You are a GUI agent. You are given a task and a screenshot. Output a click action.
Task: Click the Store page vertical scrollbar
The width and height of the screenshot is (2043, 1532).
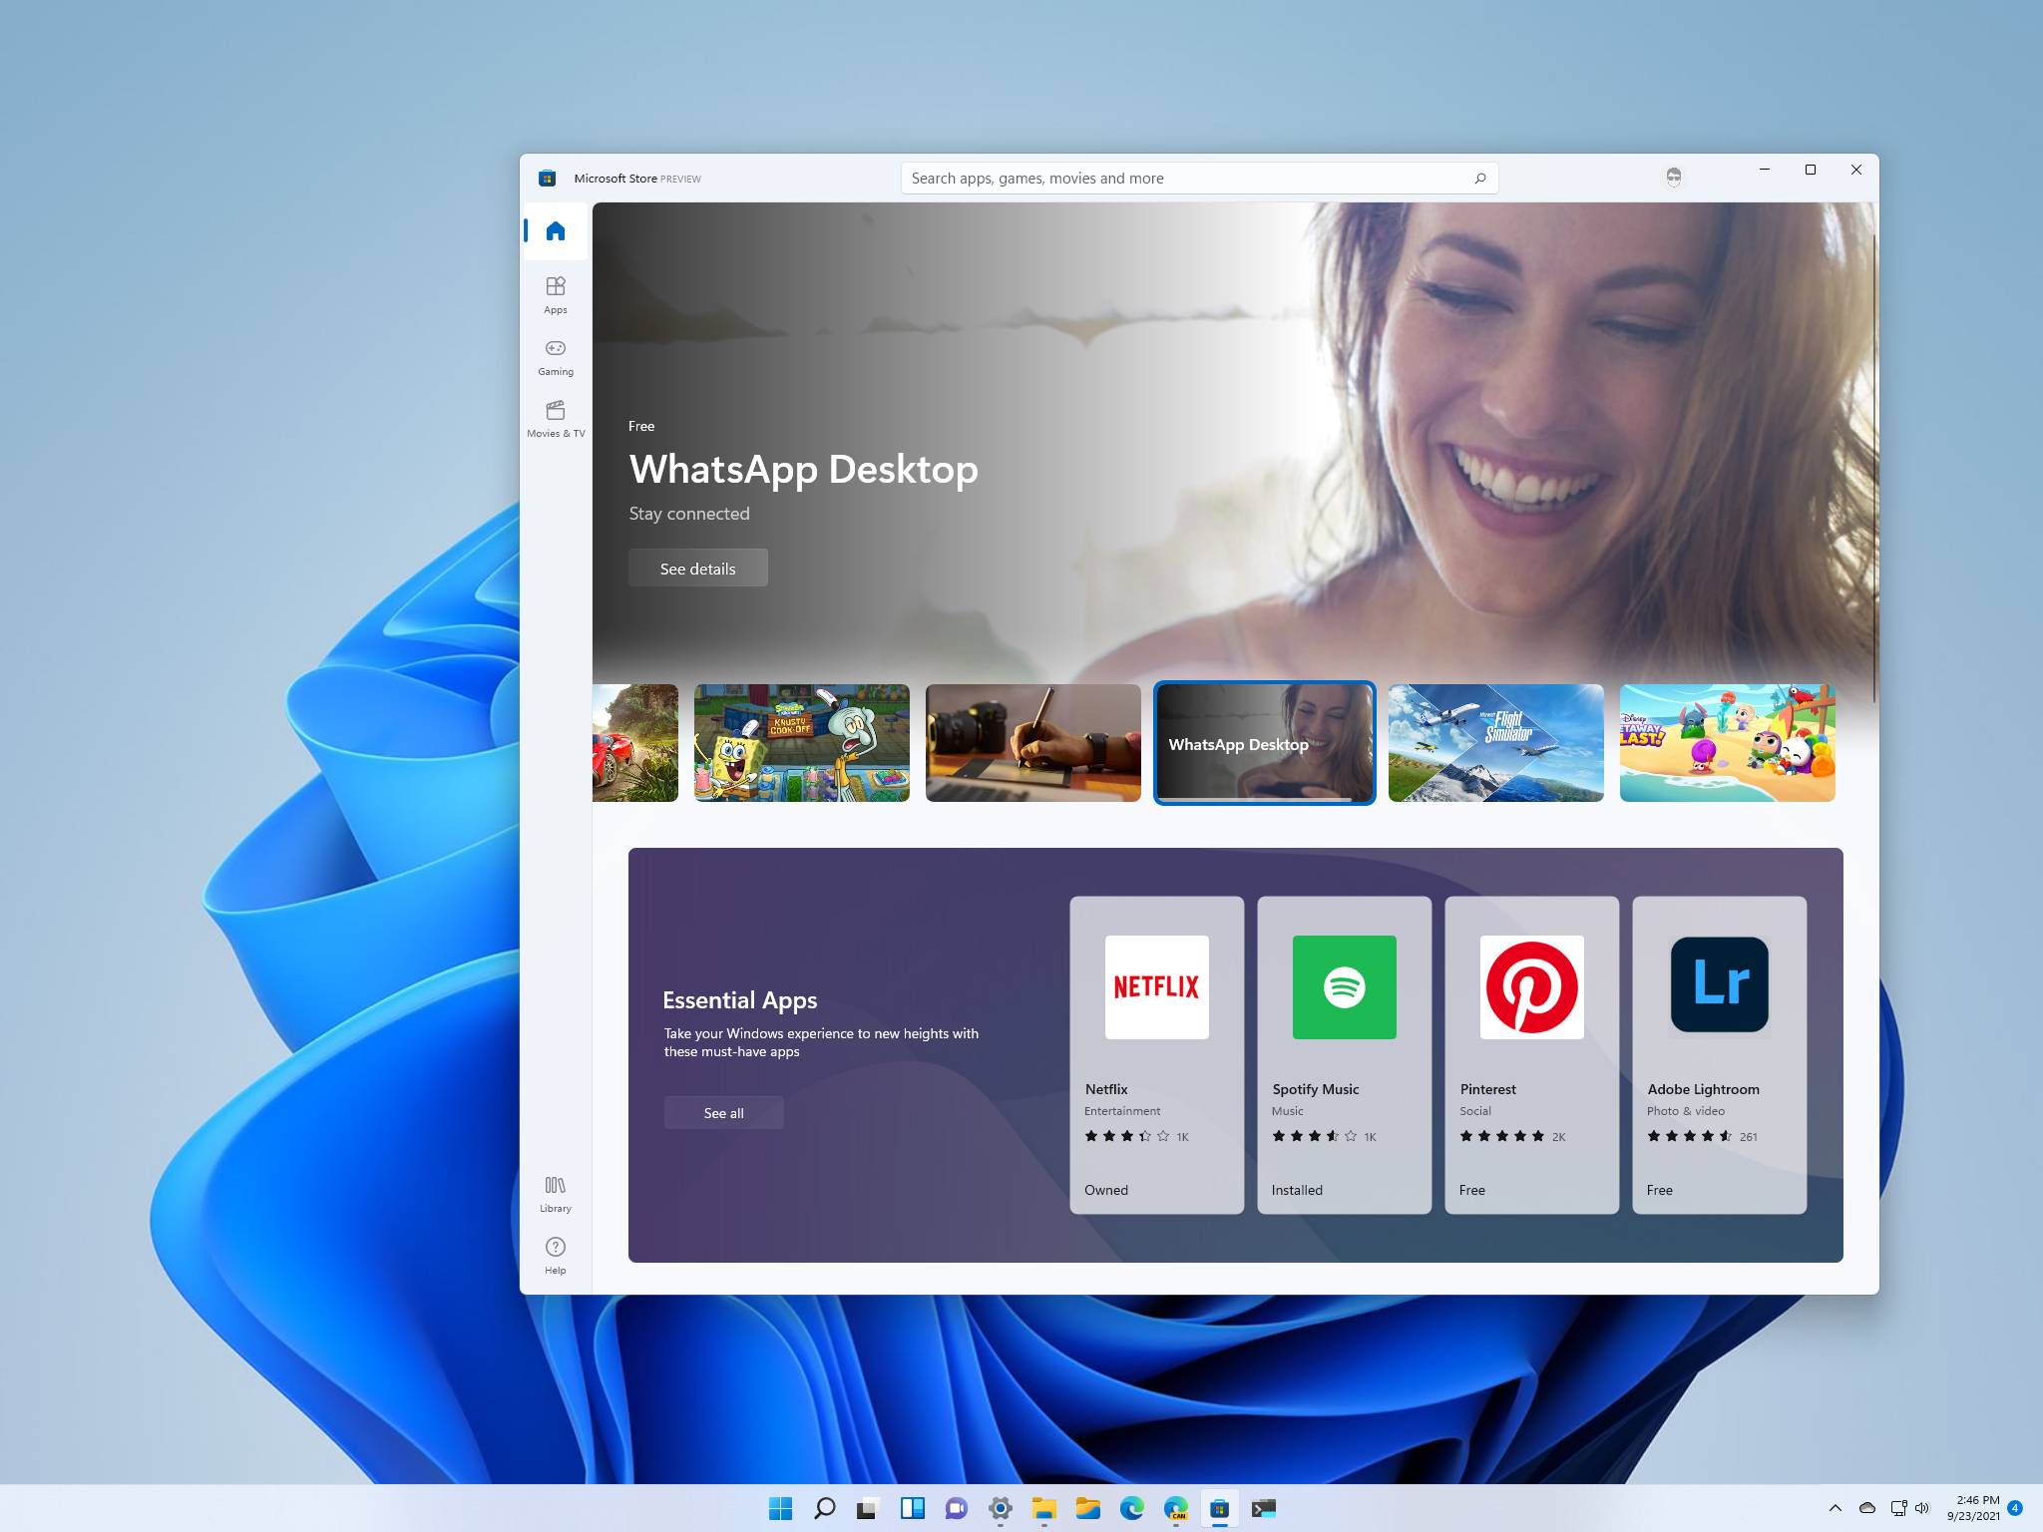1874,469
